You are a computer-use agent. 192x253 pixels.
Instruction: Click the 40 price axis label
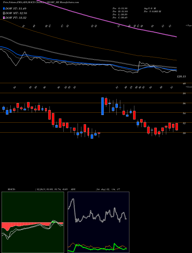184,84
